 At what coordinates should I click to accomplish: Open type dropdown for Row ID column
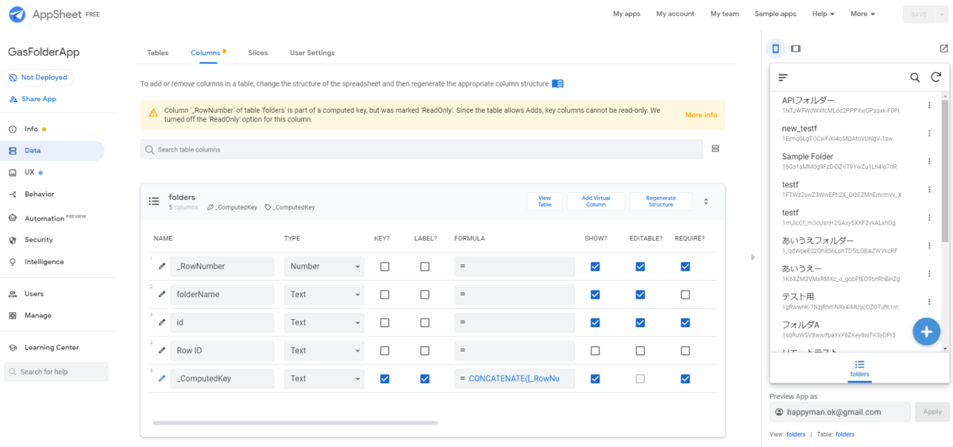click(x=324, y=350)
